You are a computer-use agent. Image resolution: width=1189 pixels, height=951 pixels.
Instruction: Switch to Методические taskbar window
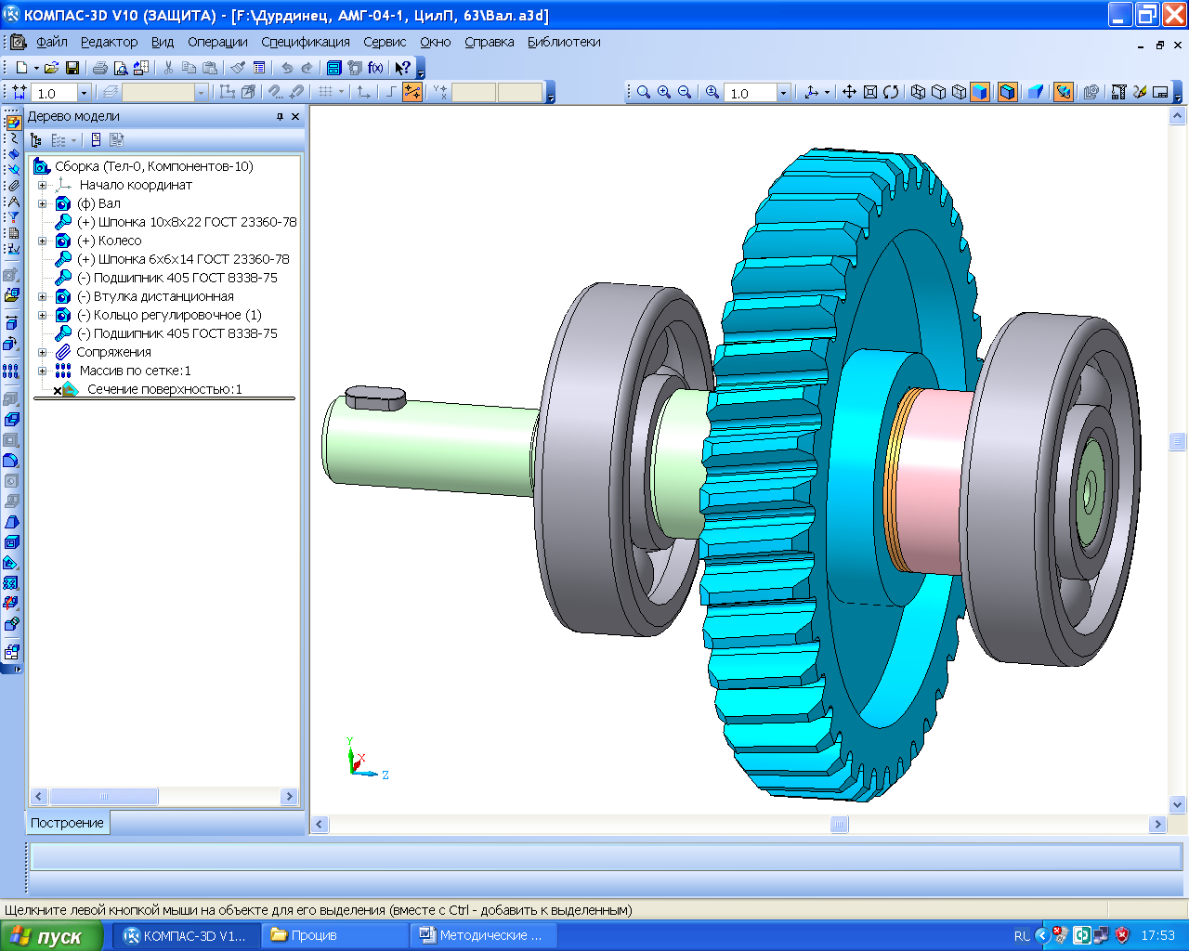[483, 935]
